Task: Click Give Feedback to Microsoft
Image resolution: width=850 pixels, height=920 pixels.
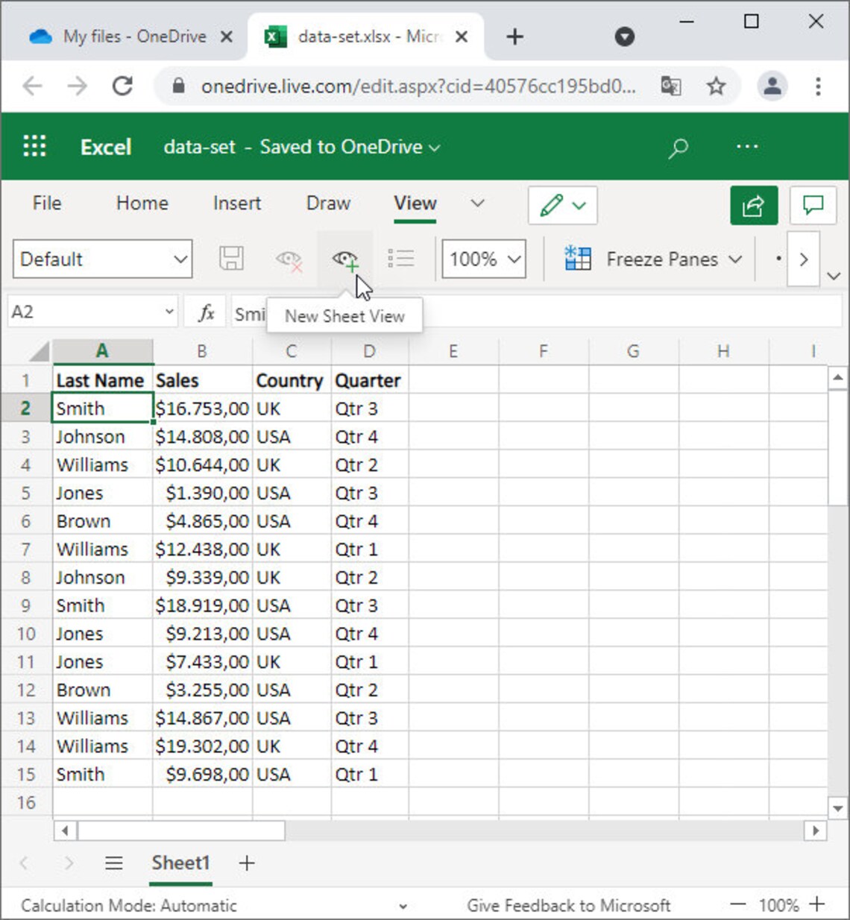Action: pyautogui.click(x=569, y=905)
